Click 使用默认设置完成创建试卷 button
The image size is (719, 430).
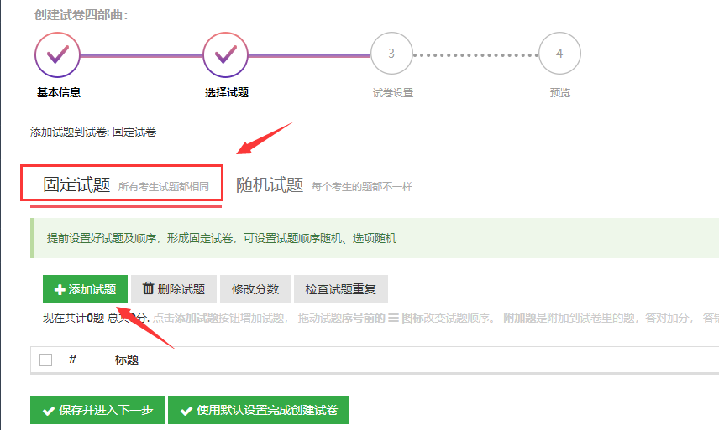click(x=259, y=410)
